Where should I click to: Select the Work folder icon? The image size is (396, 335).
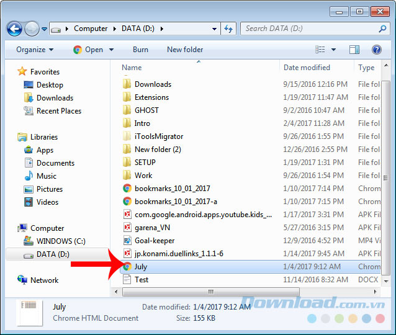127,176
